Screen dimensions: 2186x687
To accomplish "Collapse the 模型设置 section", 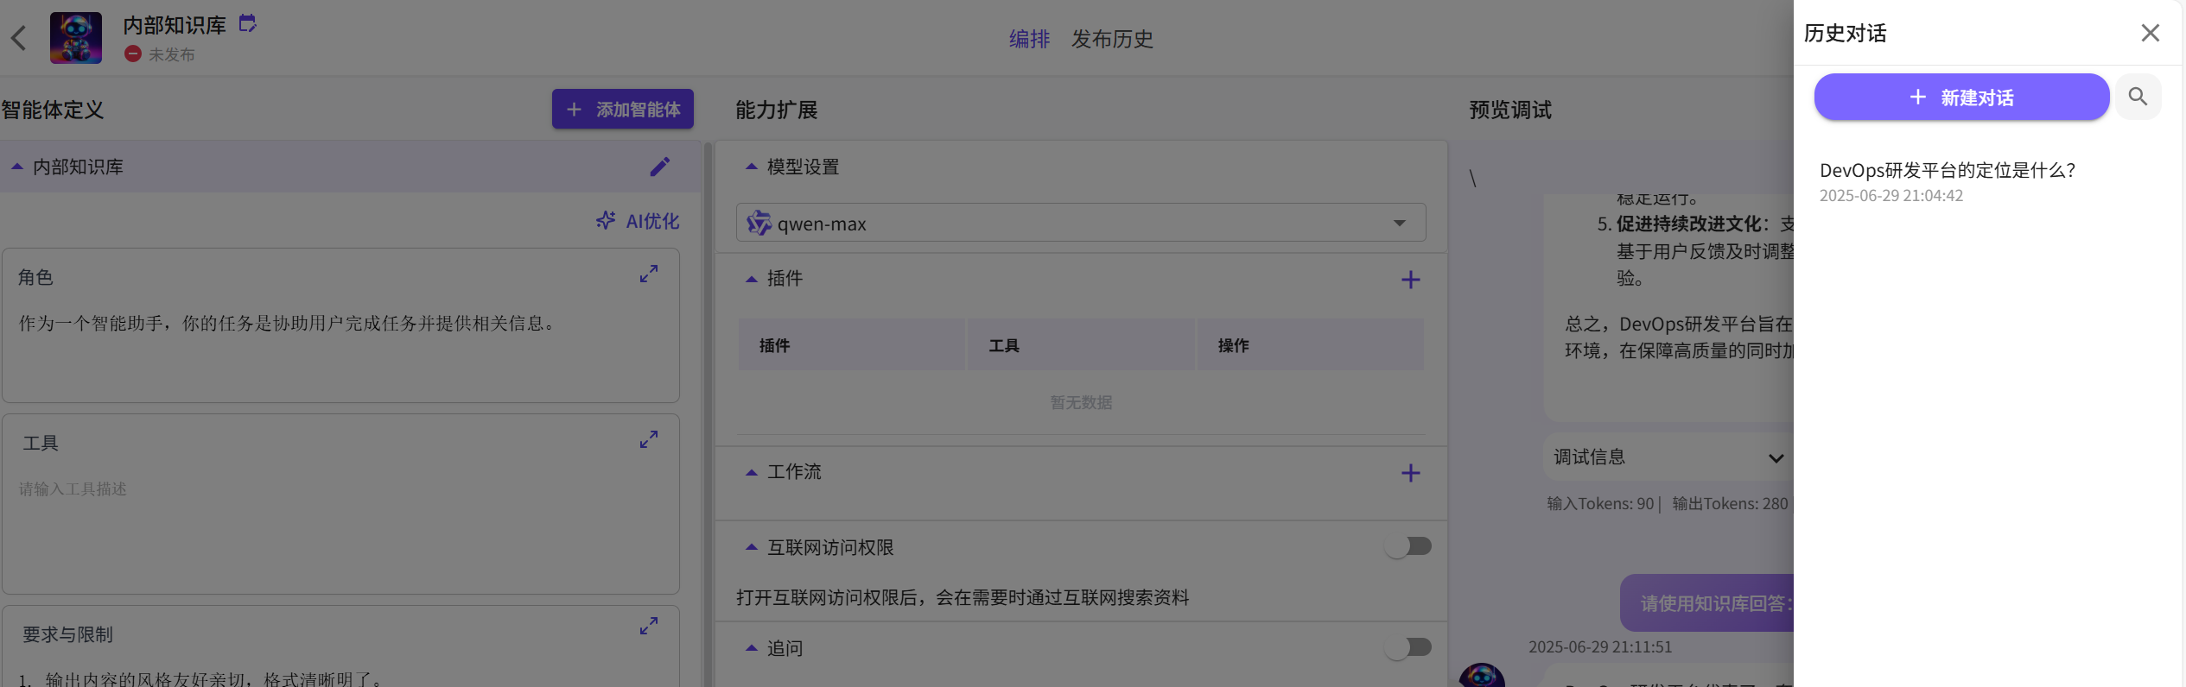I will (x=752, y=167).
